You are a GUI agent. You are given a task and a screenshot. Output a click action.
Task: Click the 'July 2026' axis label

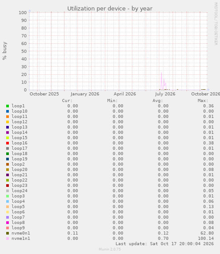(165, 94)
